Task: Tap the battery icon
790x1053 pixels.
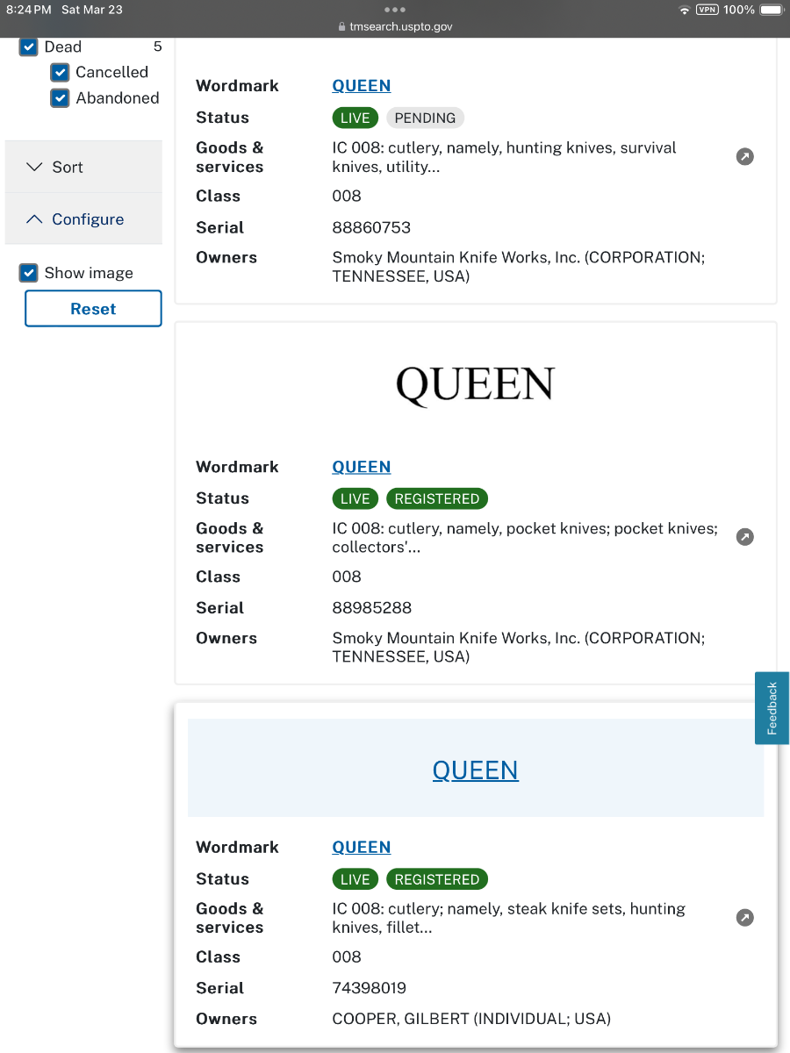Action: pyautogui.click(x=772, y=10)
